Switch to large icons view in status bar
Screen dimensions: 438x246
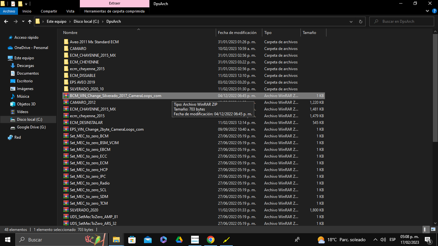click(x=433, y=229)
